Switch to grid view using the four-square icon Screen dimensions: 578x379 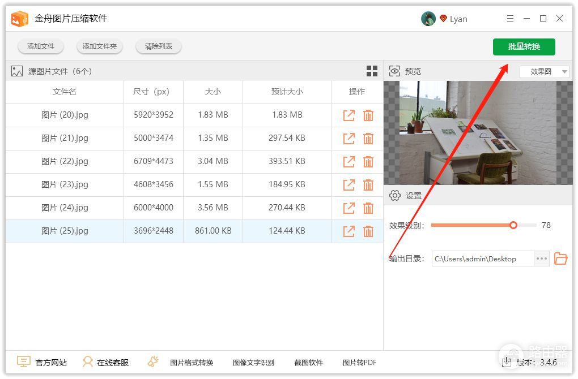(372, 71)
